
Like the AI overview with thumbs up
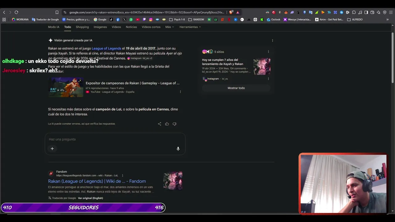coord(167,124)
